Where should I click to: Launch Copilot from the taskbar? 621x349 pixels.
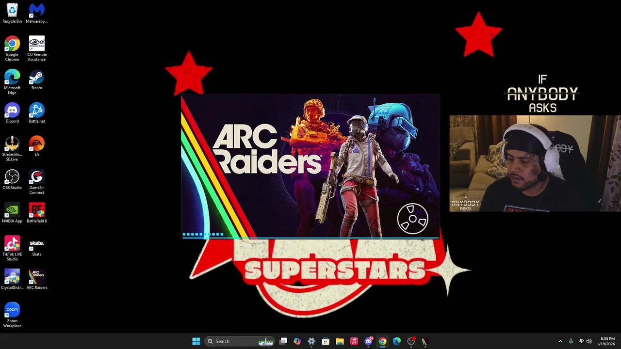click(x=297, y=341)
